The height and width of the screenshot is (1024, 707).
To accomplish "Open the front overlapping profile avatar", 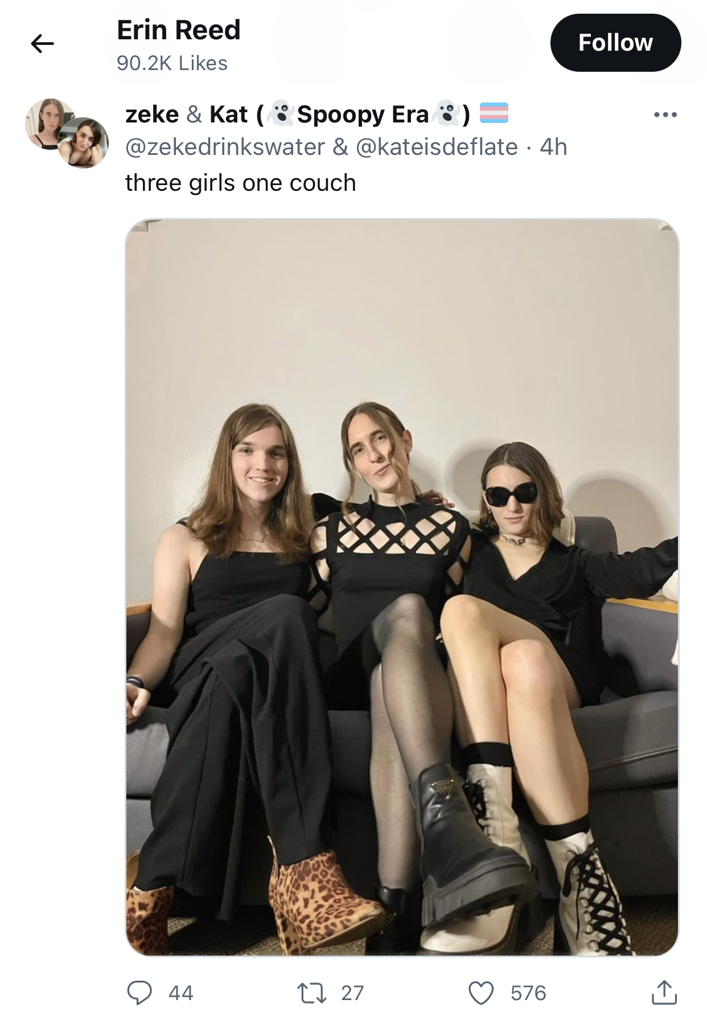I will [84, 143].
